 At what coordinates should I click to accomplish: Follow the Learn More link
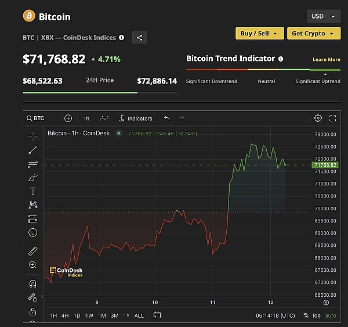pos(326,59)
